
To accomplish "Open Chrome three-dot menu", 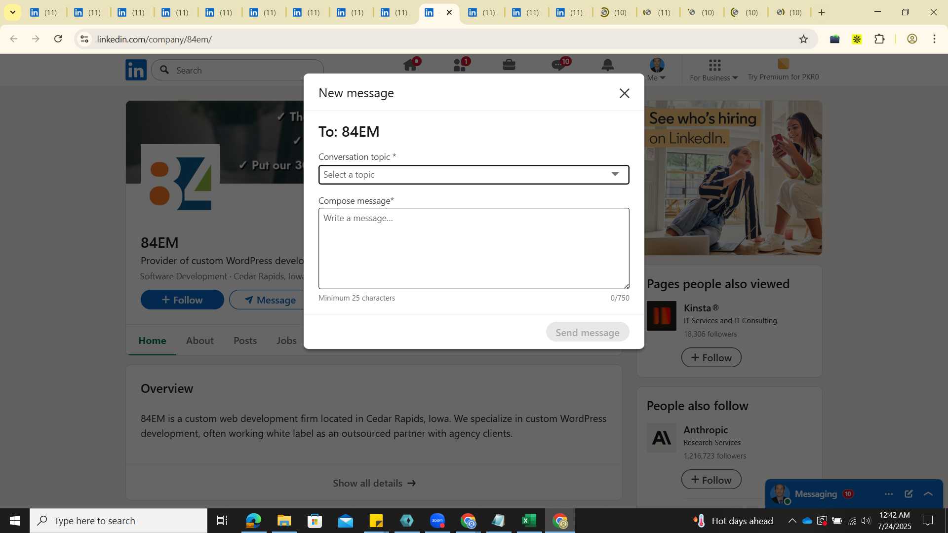I will tap(934, 39).
